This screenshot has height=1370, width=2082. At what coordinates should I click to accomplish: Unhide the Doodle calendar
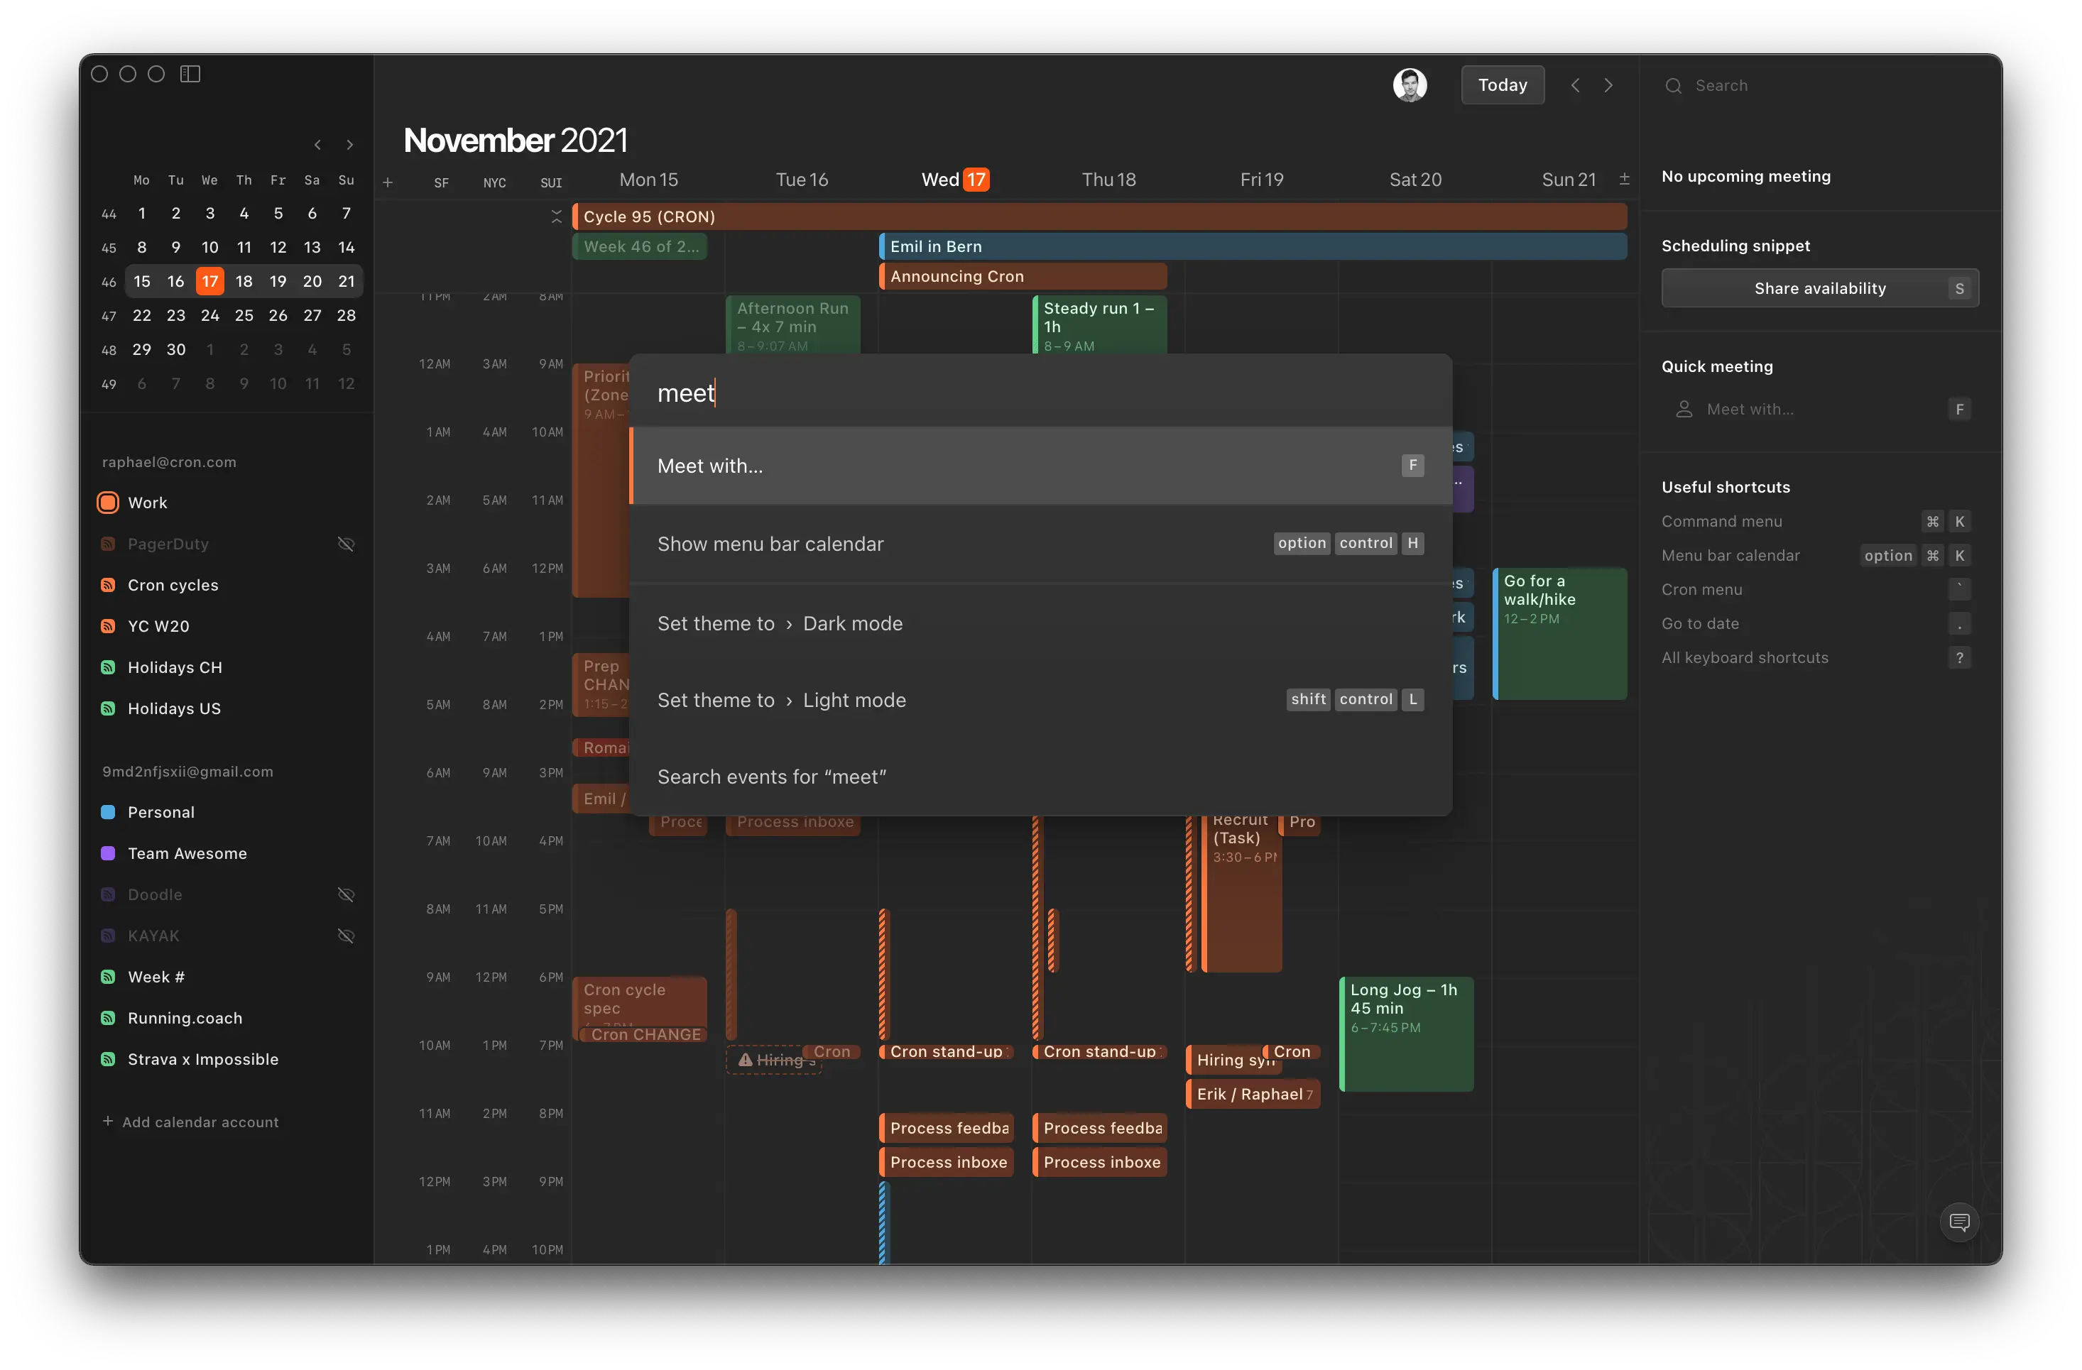347,894
